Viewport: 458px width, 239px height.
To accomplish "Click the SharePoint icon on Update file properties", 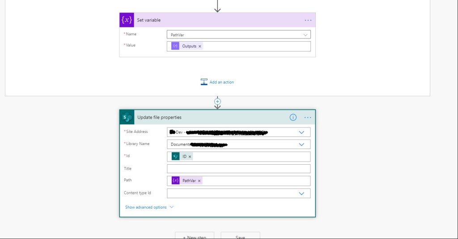I will [x=127, y=117].
